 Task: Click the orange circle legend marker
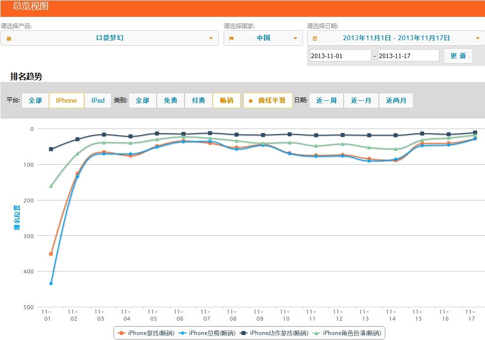[121, 333]
